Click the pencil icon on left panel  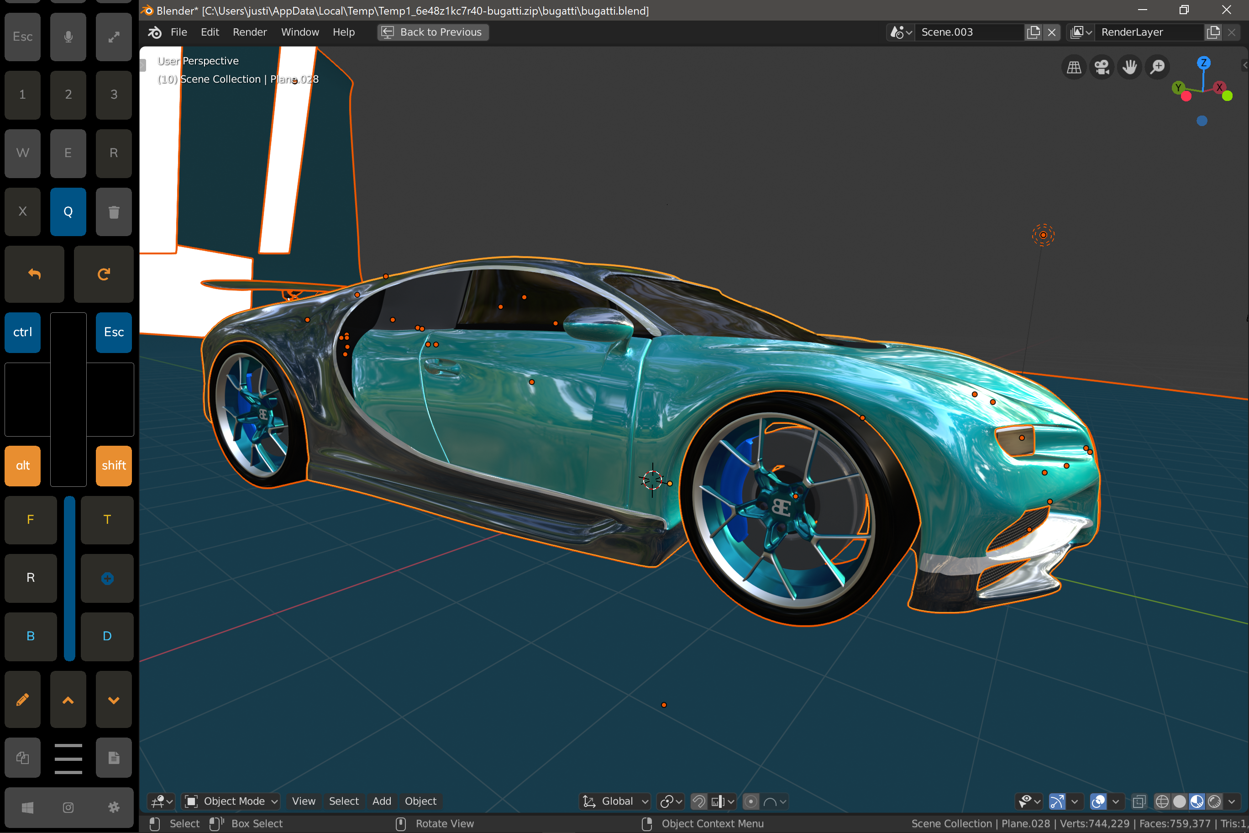(x=22, y=700)
